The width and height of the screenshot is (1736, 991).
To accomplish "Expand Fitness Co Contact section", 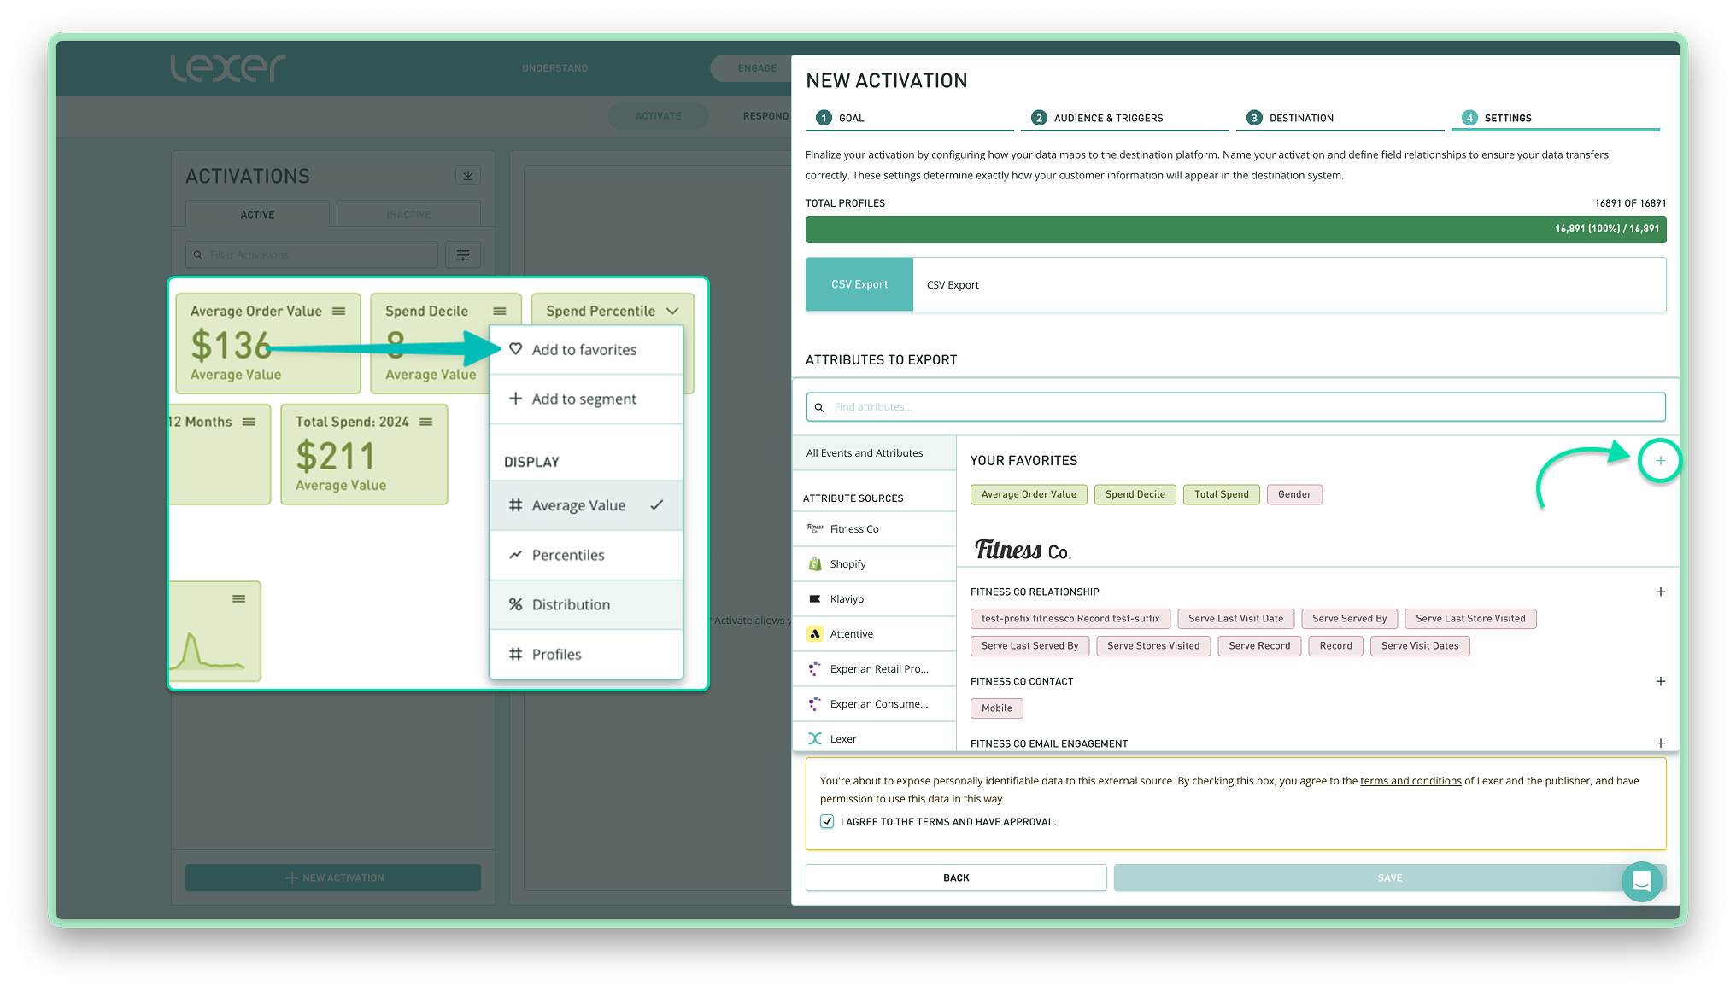I will (x=1660, y=681).
